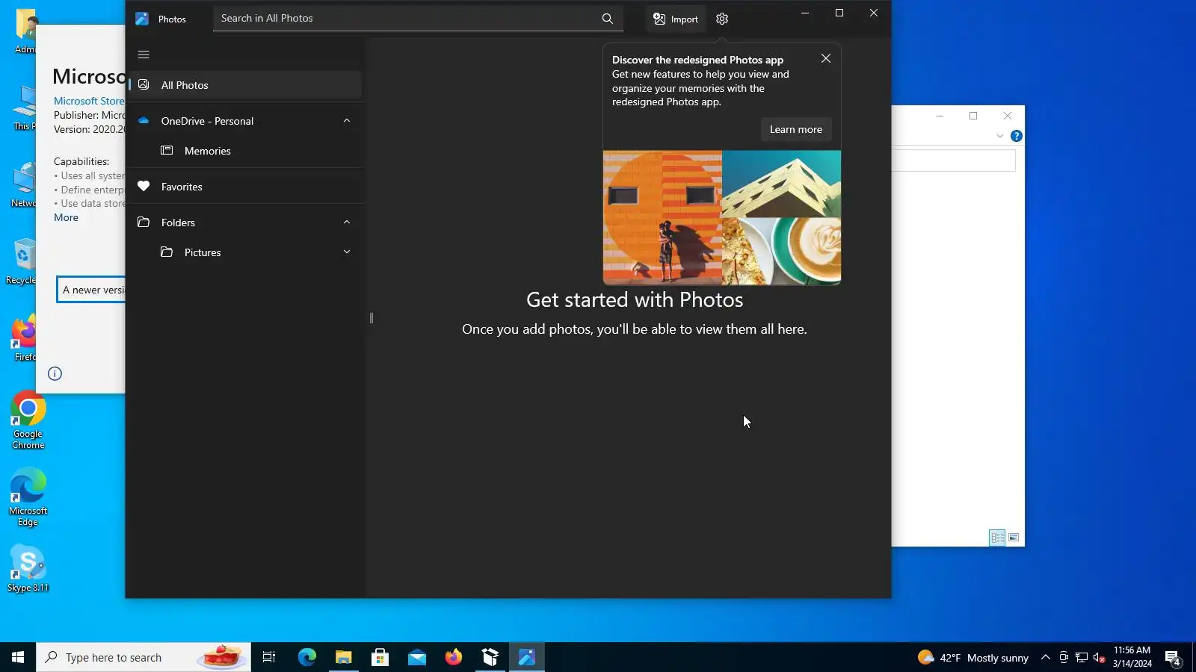Open File Explorer from the taskbar
The image size is (1196, 672).
pos(344,657)
